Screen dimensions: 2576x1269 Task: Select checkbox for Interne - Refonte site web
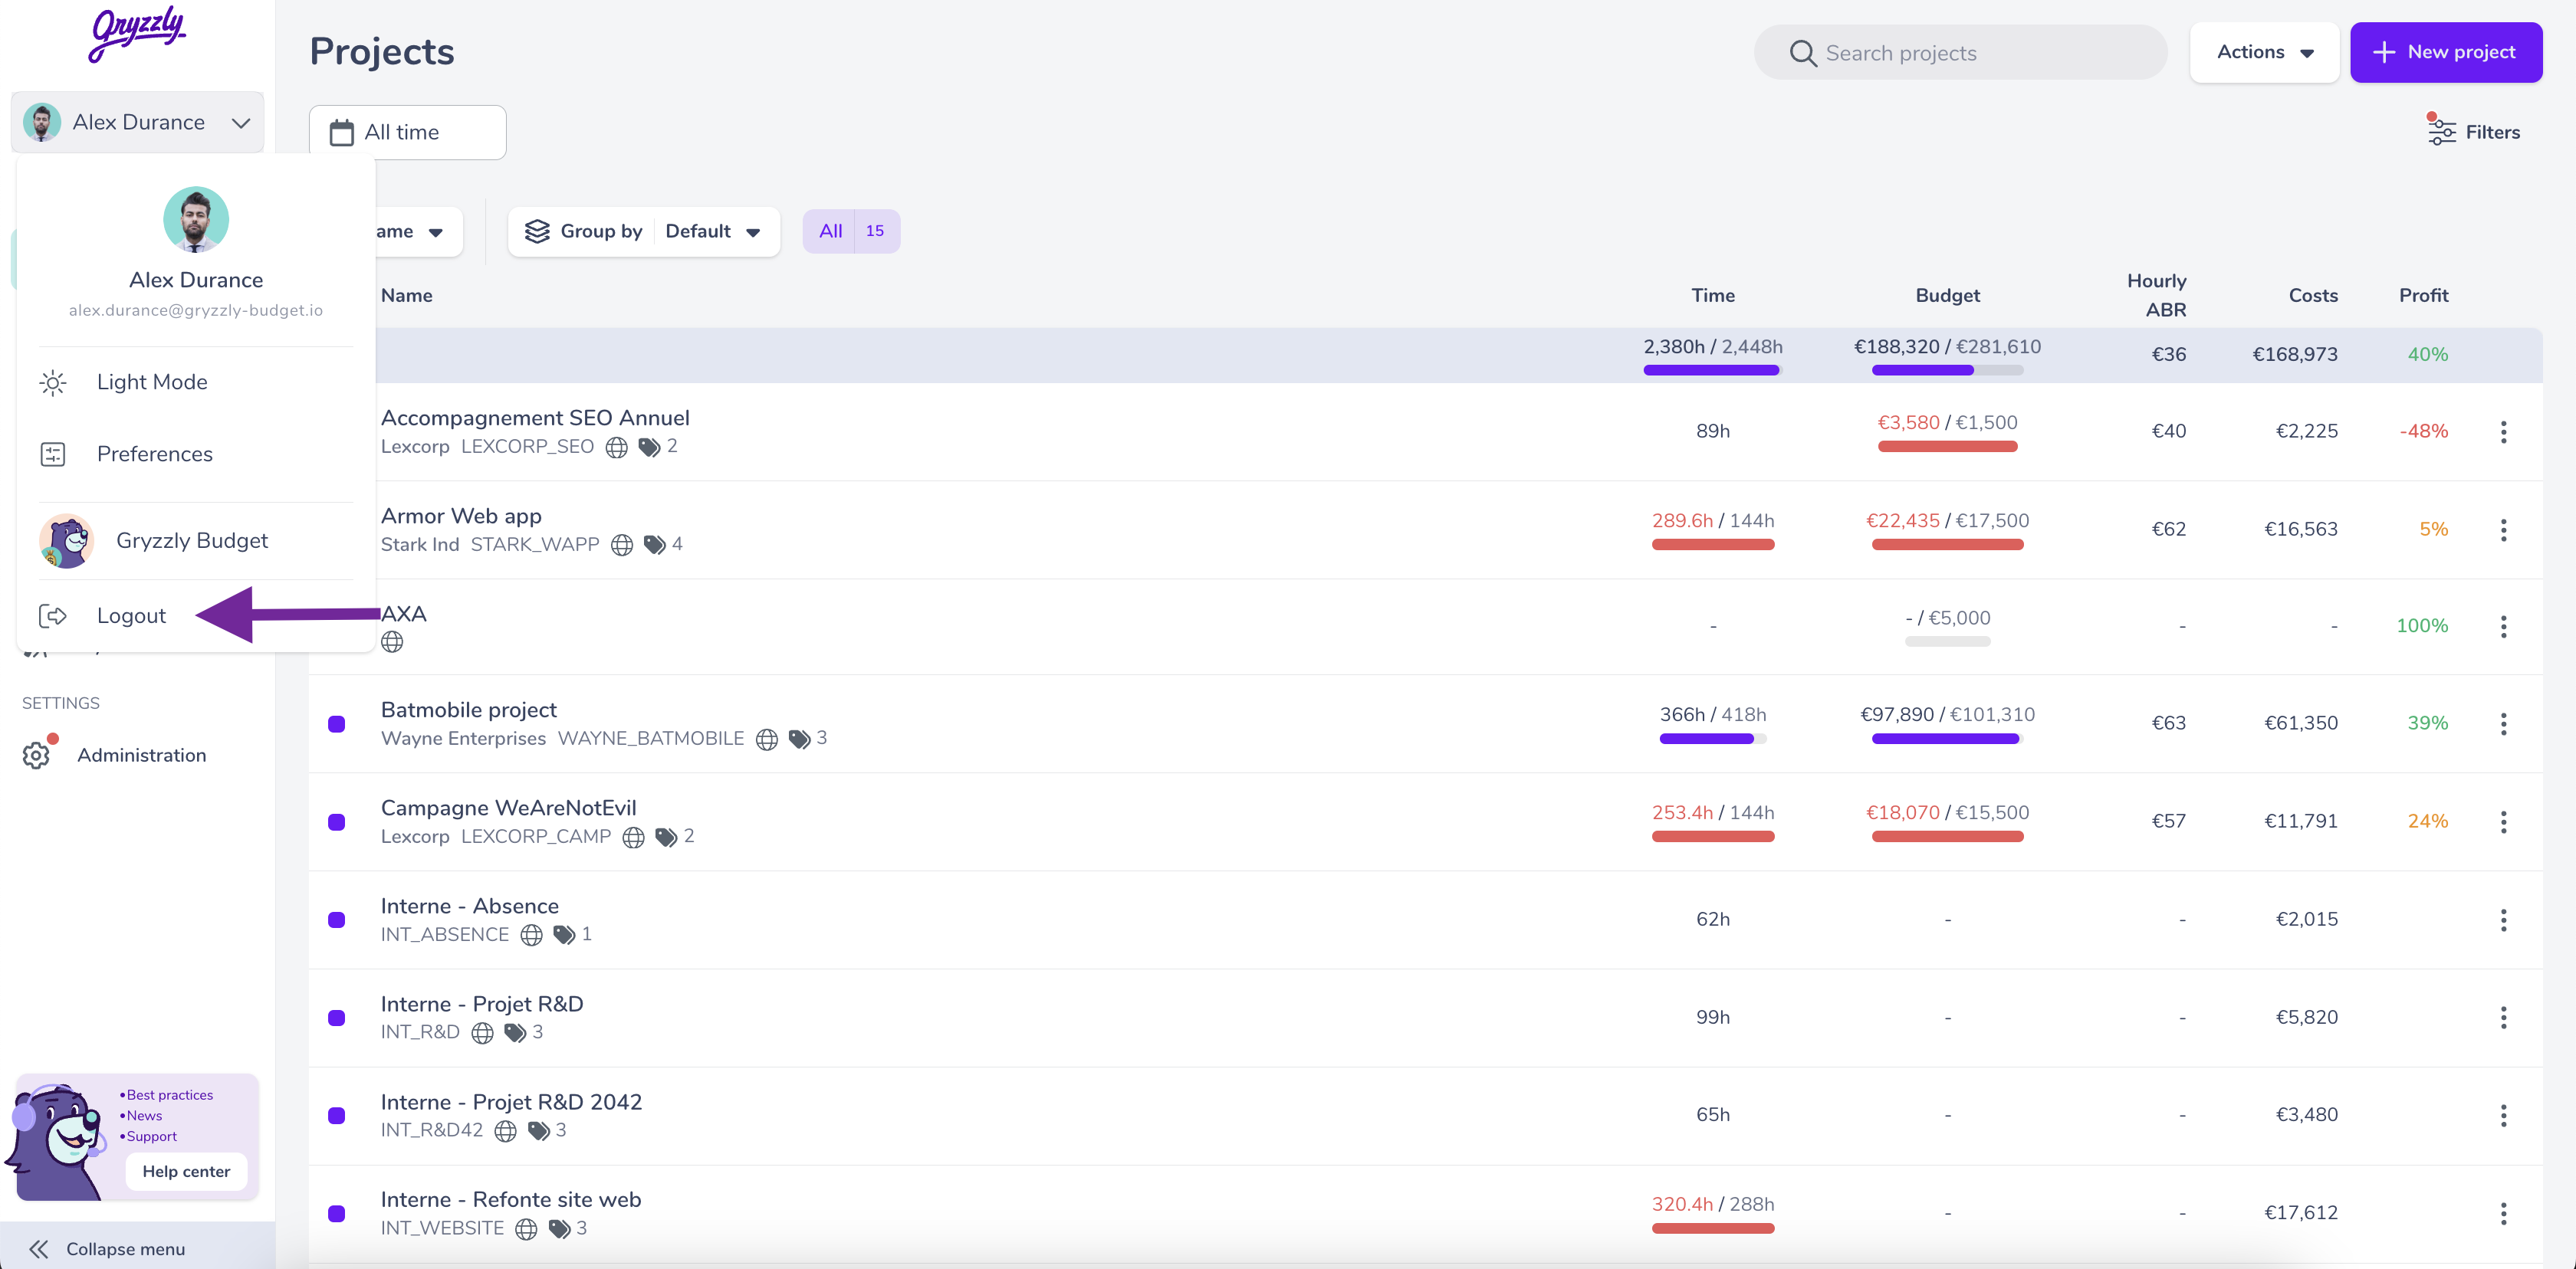pos(337,1214)
